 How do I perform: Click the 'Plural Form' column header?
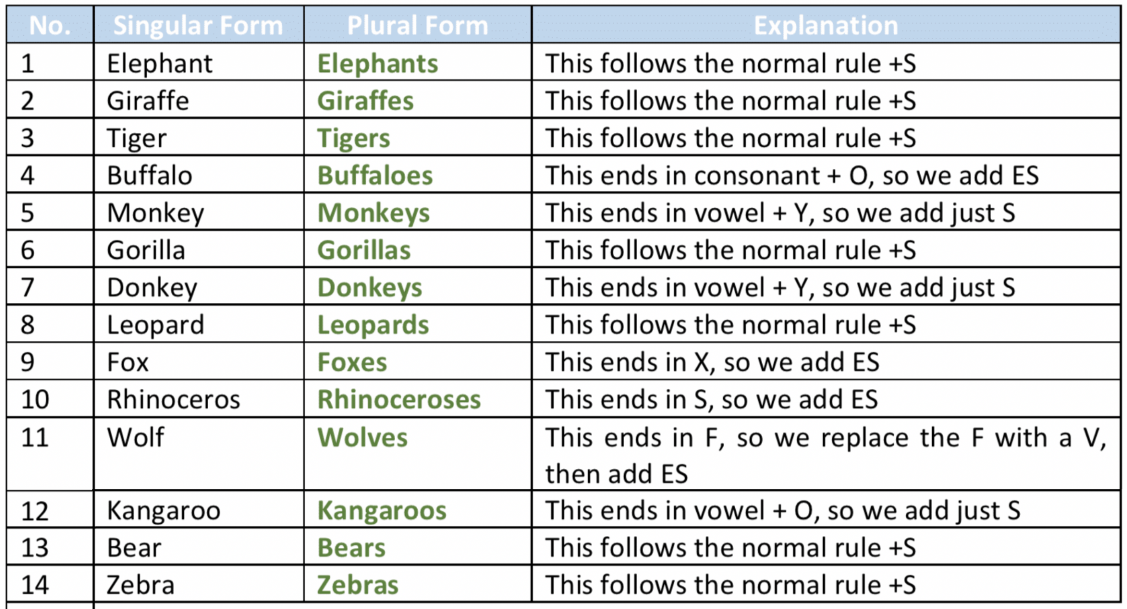click(418, 25)
